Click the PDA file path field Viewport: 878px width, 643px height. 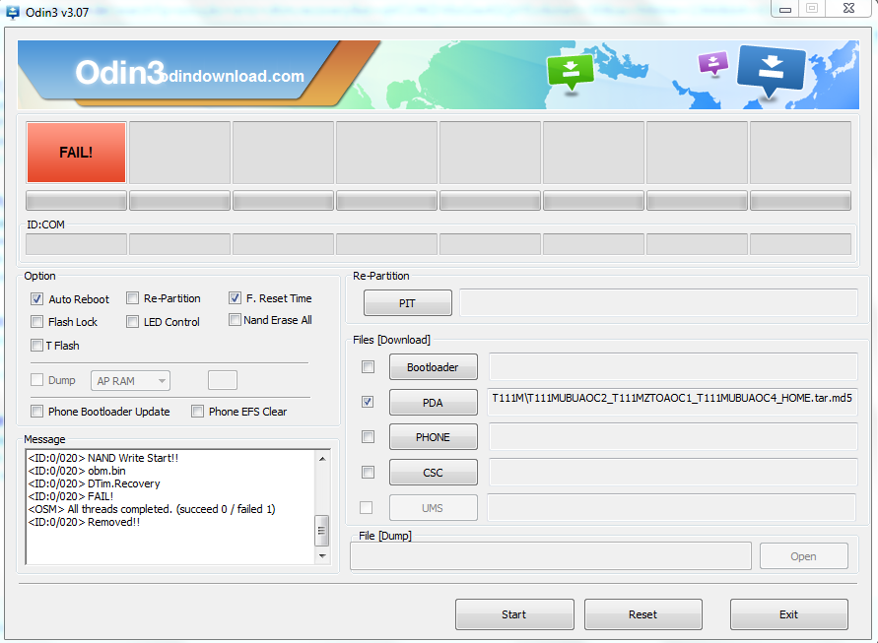[672, 402]
